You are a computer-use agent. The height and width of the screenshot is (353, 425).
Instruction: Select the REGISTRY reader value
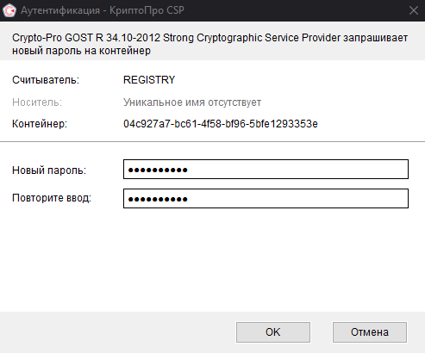(x=149, y=80)
